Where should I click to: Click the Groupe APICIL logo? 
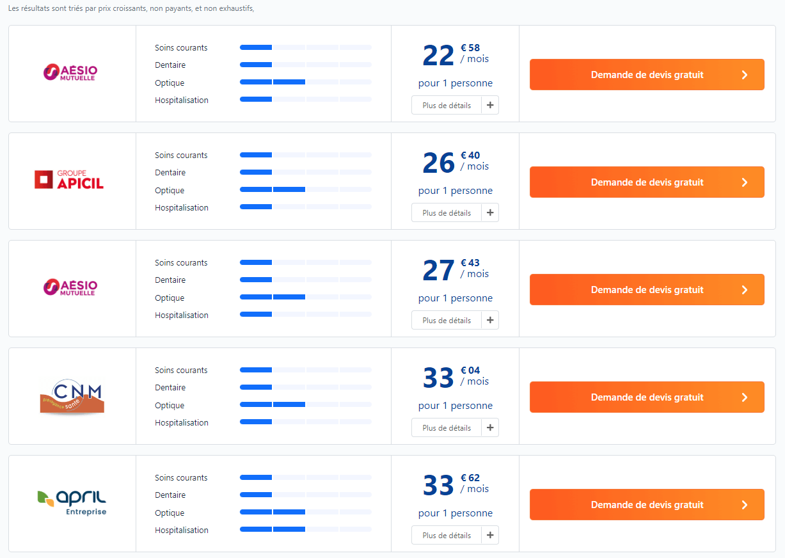(x=69, y=180)
